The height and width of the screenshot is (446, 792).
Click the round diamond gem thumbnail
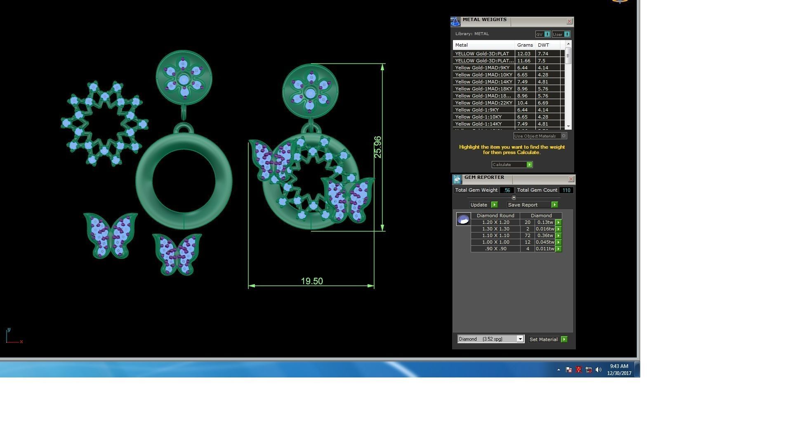pyautogui.click(x=463, y=219)
